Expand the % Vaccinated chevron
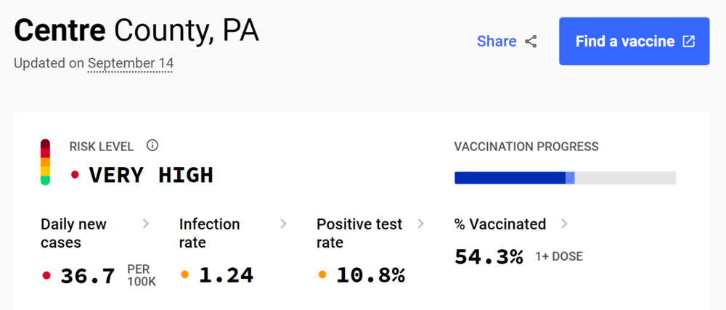 coord(564,224)
